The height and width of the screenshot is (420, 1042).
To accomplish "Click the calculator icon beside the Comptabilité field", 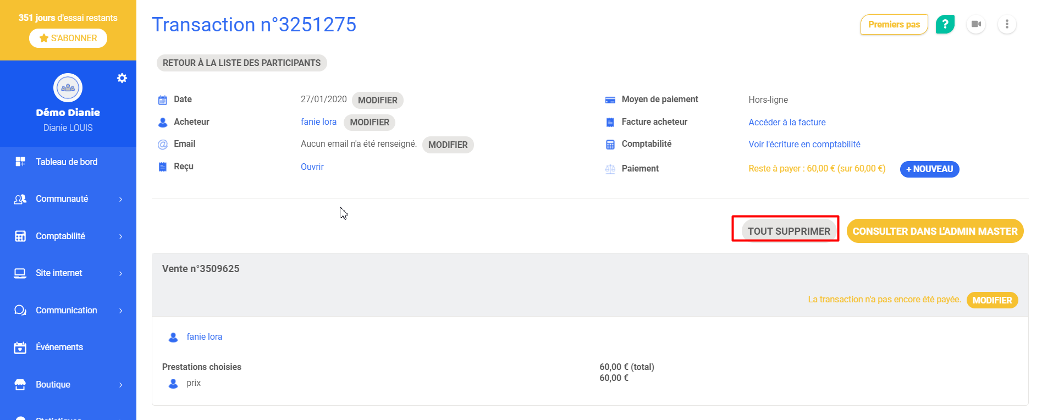I will point(610,145).
